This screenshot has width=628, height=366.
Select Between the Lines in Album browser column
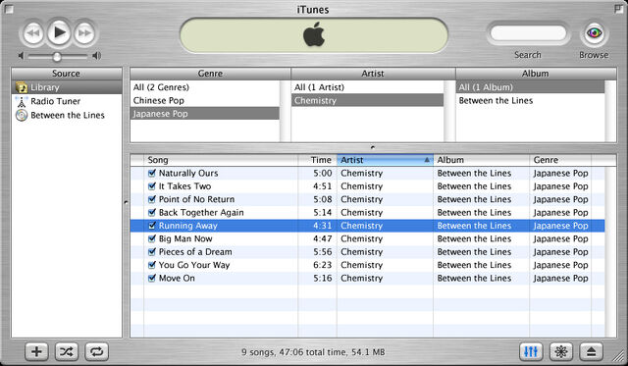click(x=530, y=100)
